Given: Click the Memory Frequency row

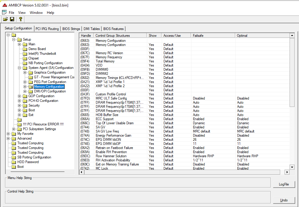Looking at the screenshot, I should [184, 57].
